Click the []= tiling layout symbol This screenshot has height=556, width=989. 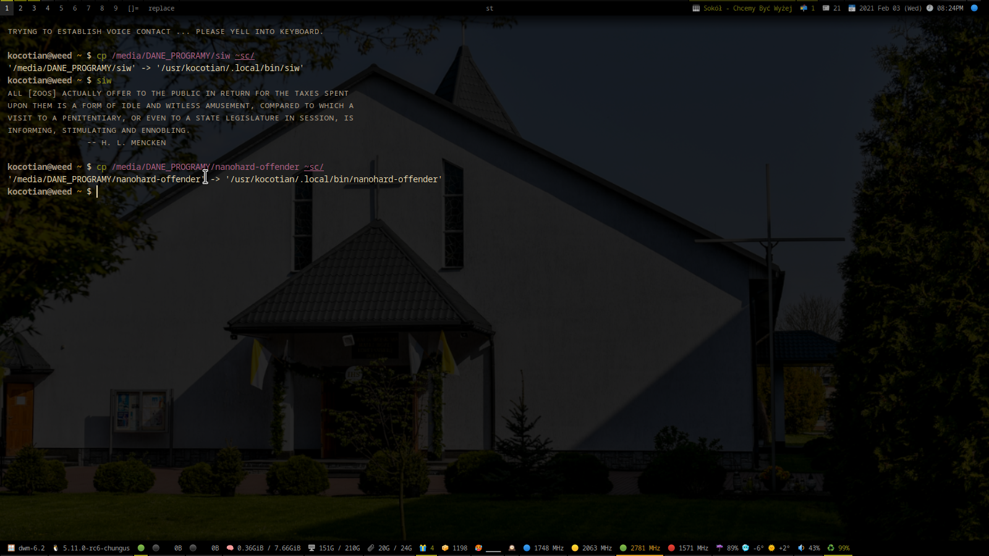(x=134, y=8)
